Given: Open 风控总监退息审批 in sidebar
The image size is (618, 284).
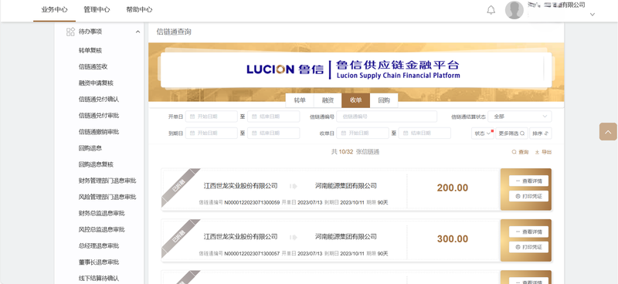Looking at the screenshot, I should (102, 229).
